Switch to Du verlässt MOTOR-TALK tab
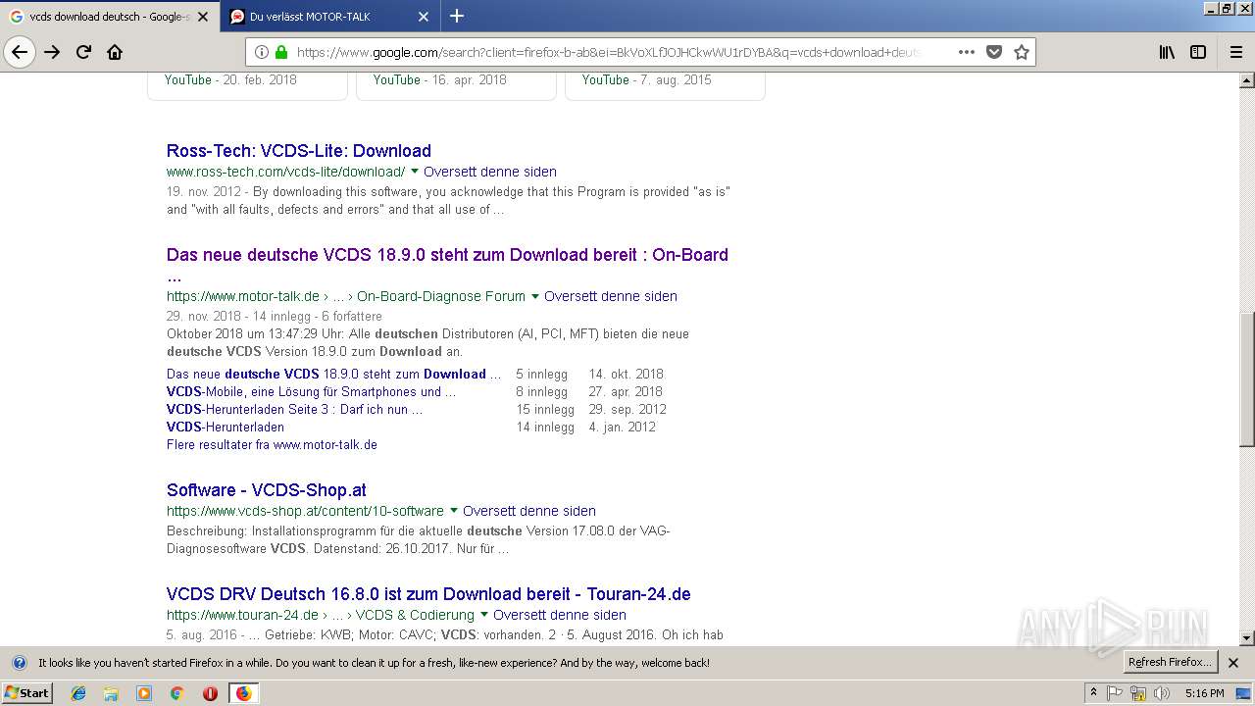Screen dimensions: 1255x706 click(x=329, y=17)
